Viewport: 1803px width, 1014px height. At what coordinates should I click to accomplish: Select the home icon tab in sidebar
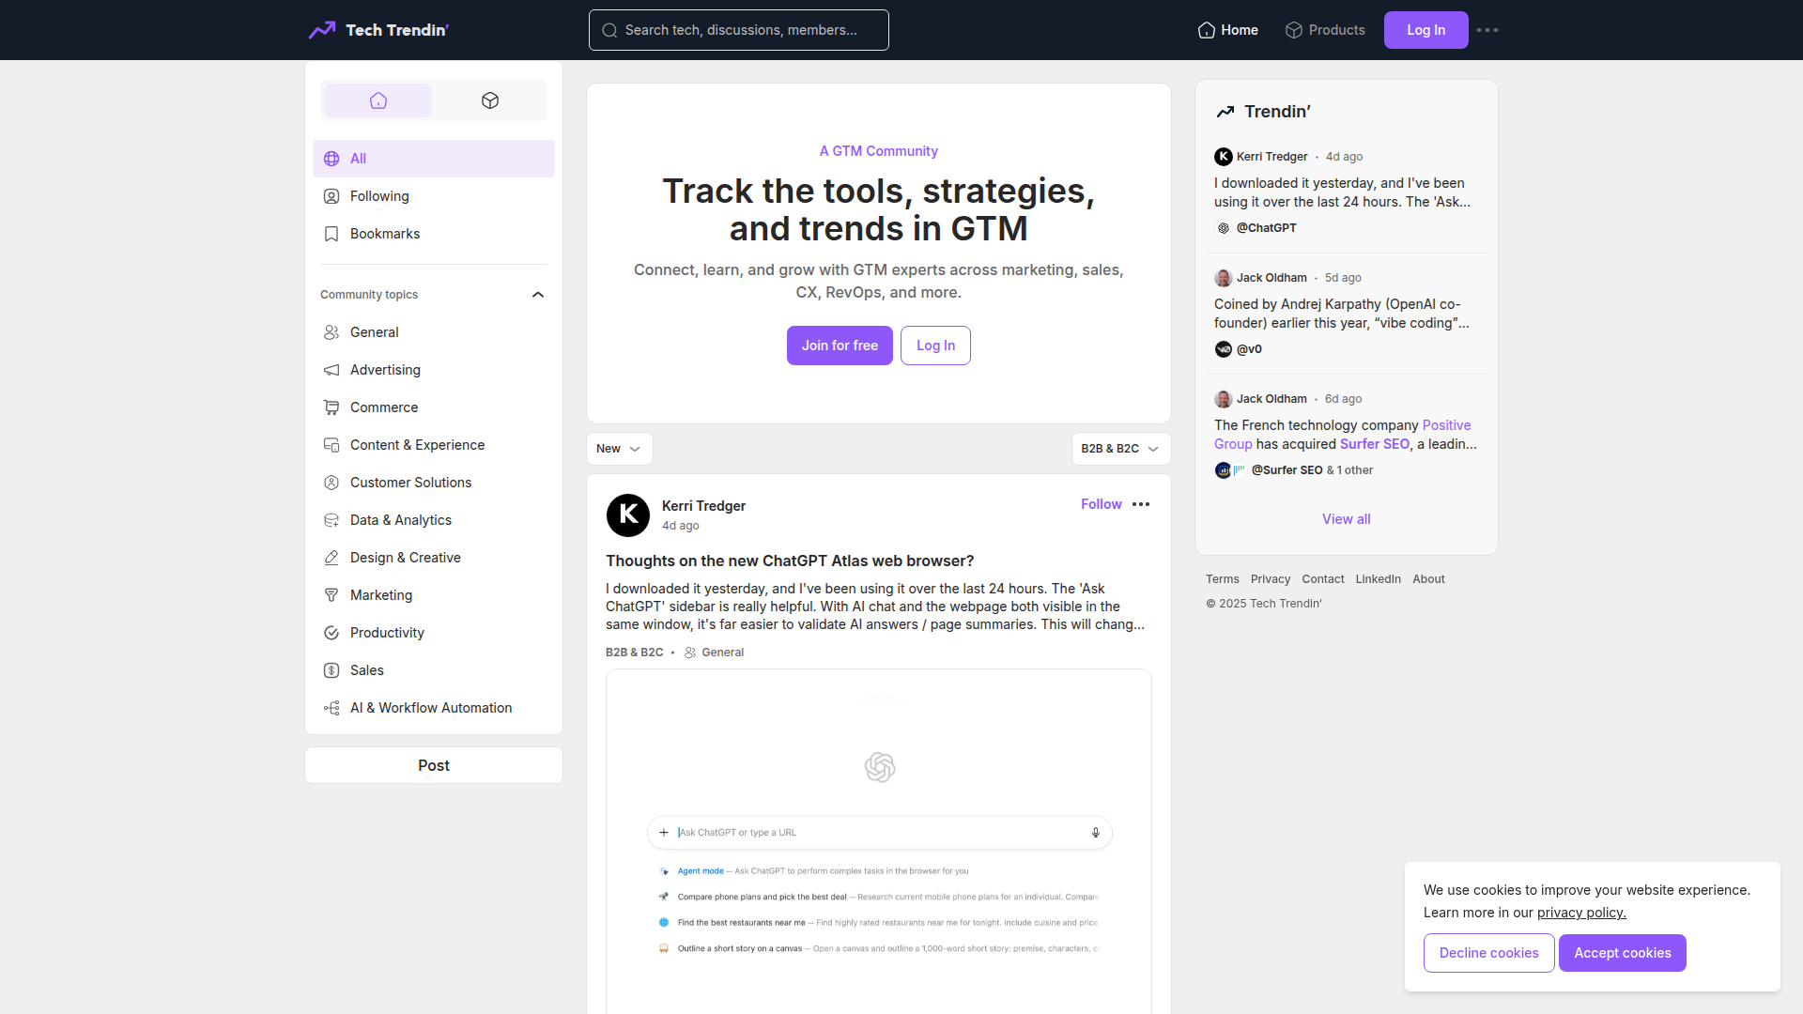pos(378,100)
